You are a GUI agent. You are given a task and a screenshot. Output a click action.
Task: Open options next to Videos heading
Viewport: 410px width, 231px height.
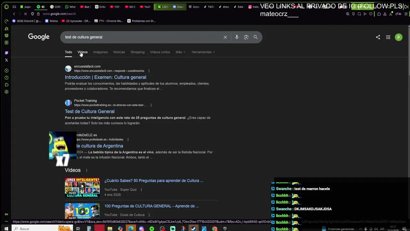86,170
